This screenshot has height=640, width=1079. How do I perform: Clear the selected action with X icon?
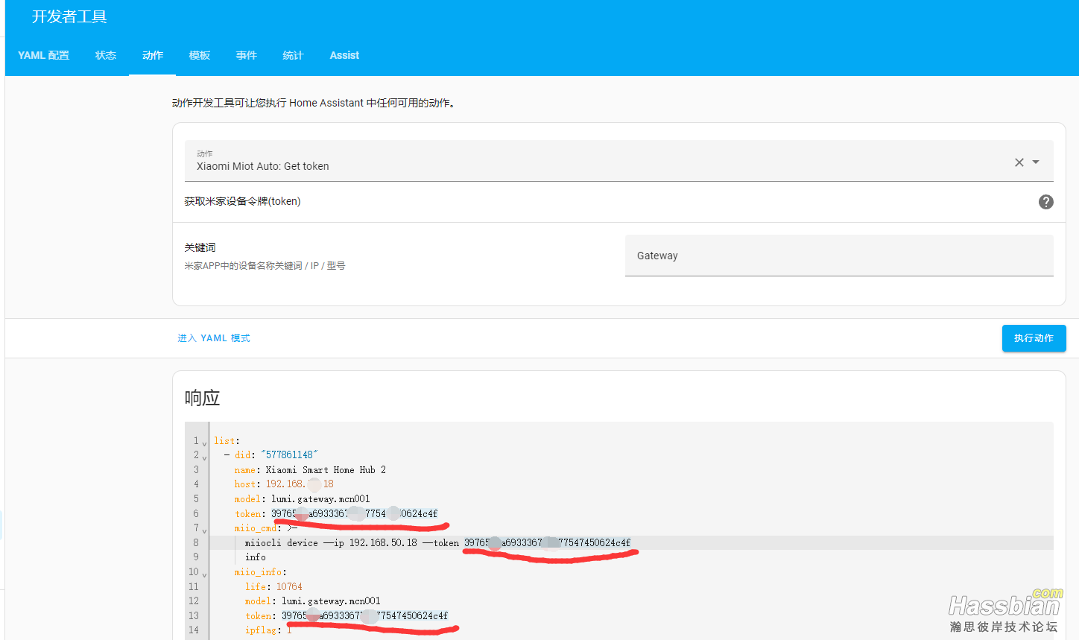1019,162
